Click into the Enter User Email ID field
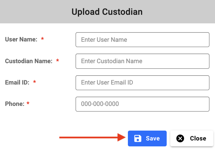 142,83
